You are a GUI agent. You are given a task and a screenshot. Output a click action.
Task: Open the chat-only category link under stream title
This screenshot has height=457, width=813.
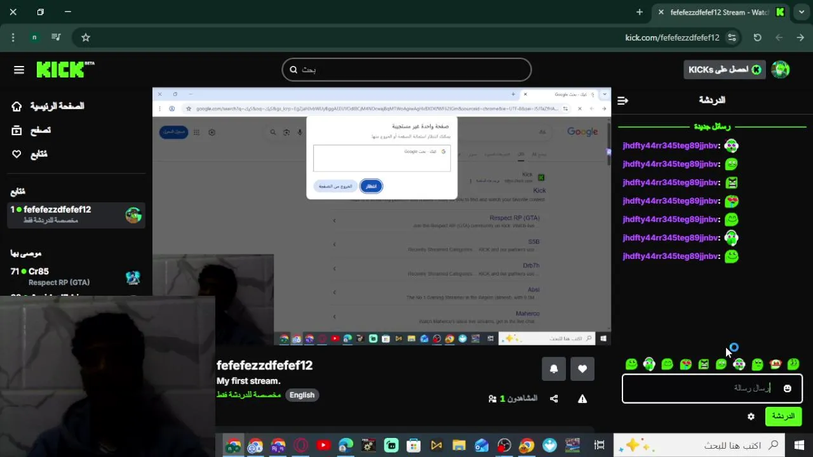pyautogui.click(x=249, y=395)
